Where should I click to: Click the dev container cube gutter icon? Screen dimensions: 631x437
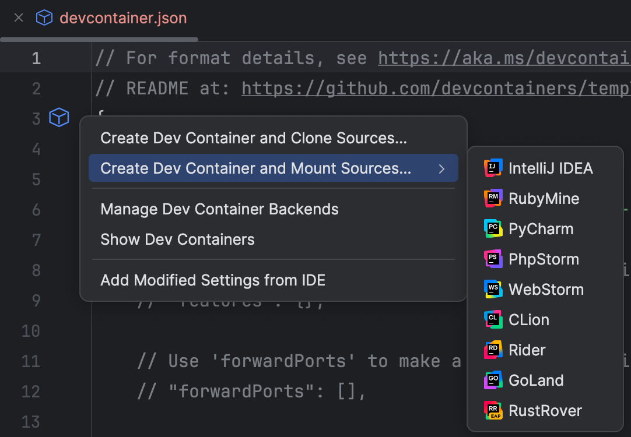(59, 117)
